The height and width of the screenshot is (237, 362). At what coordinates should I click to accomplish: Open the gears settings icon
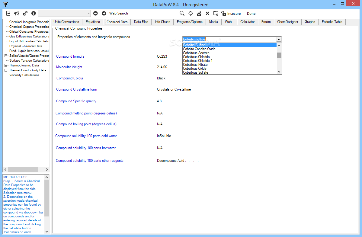pos(25,13)
